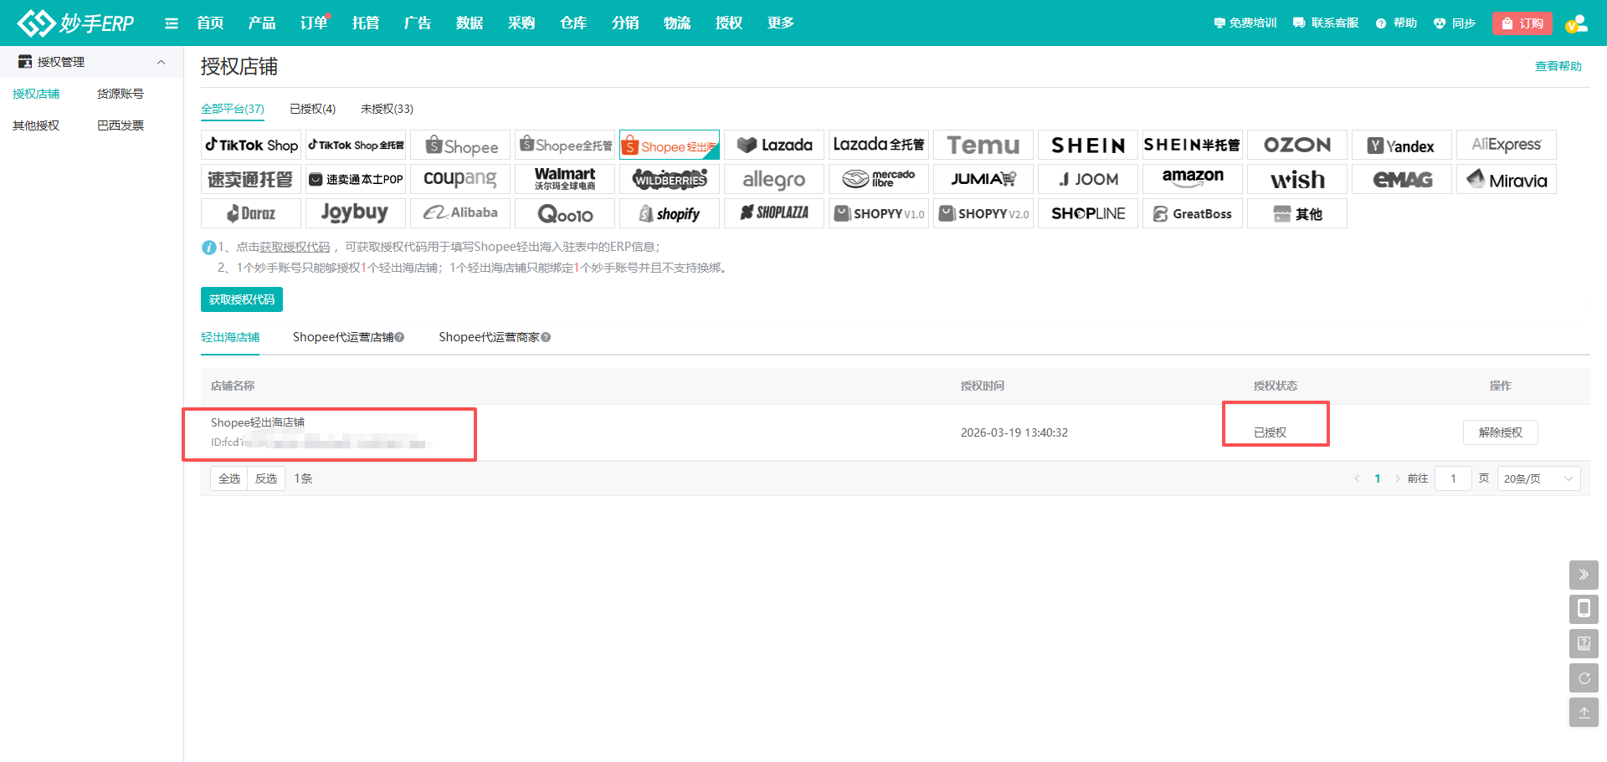Viewport: 1607px width, 762px height.
Task: Select the Coupang platform logo
Action: pos(460,179)
